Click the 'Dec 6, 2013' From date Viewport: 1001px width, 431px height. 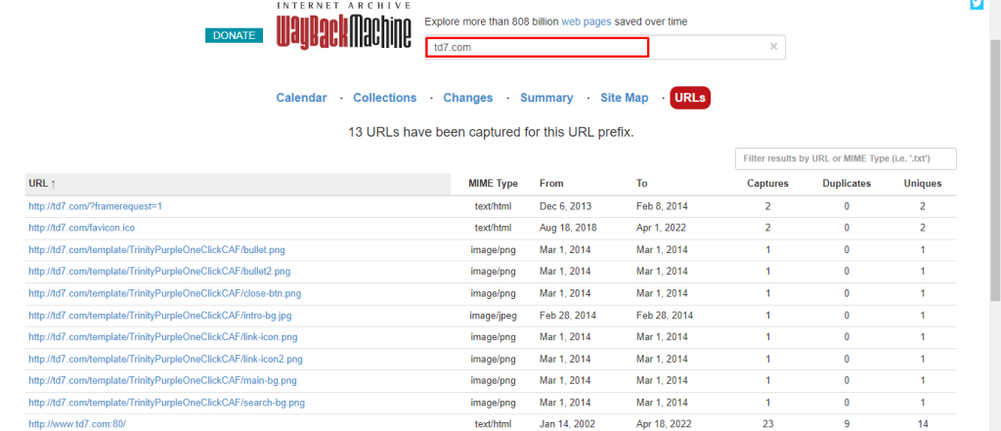tap(566, 207)
